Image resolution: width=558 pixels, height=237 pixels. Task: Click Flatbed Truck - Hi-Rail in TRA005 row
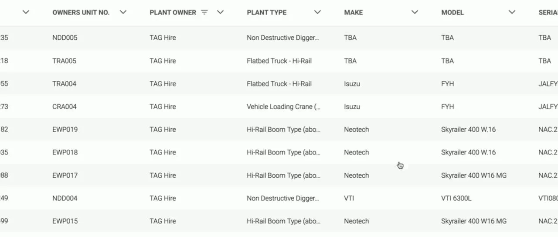point(279,61)
